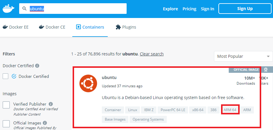Viewport: 273px width, 130px height.
Task: Click the Filters heading
Action: 9,54
